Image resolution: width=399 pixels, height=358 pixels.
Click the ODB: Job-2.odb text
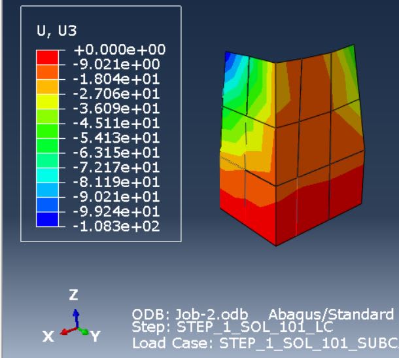[x=190, y=315]
